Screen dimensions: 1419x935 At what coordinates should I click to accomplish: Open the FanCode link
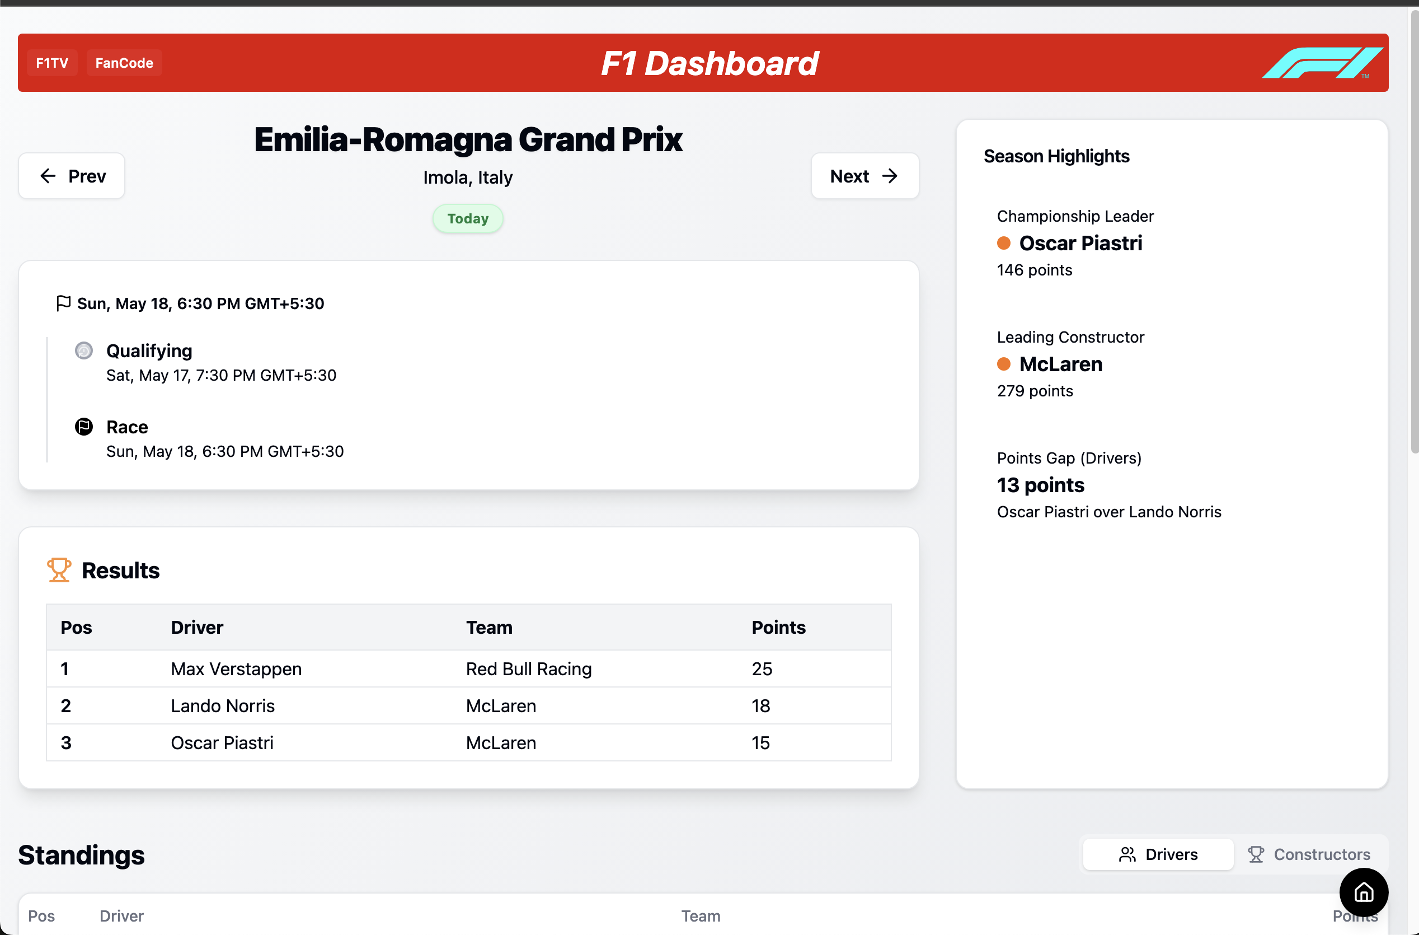coord(124,63)
